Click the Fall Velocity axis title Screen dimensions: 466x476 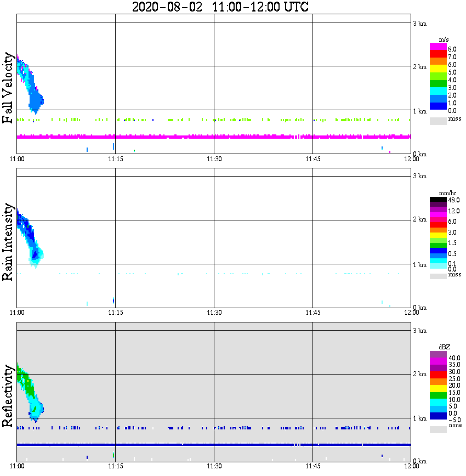click(8, 88)
